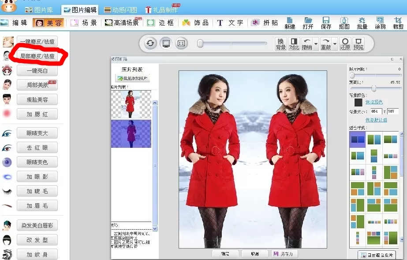Select the 裁剪 crop tool
Viewport: 407px width, 260px height.
click(398, 23)
